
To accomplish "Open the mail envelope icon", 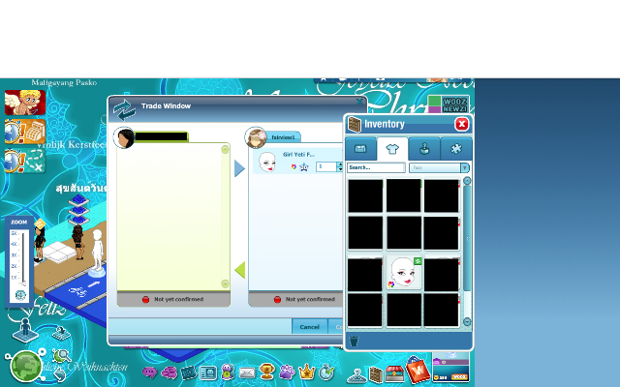I will click(x=247, y=372).
